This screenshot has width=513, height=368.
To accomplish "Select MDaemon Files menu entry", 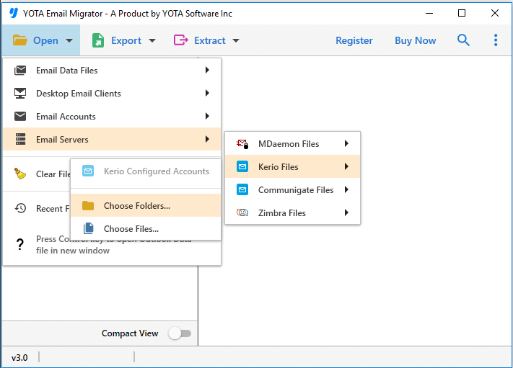I will coord(292,144).
